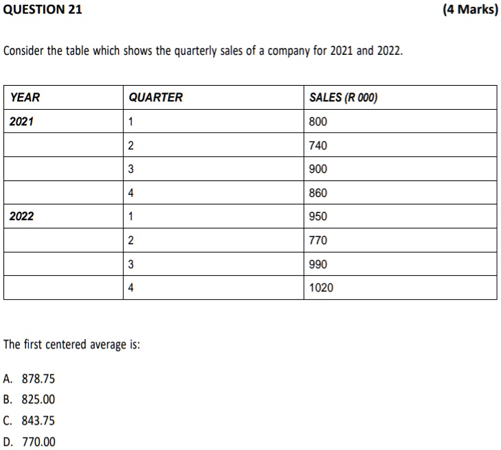Click the sales value 800 cell
Viewport: 501px width, 450px height.
(x=400, y=121)
